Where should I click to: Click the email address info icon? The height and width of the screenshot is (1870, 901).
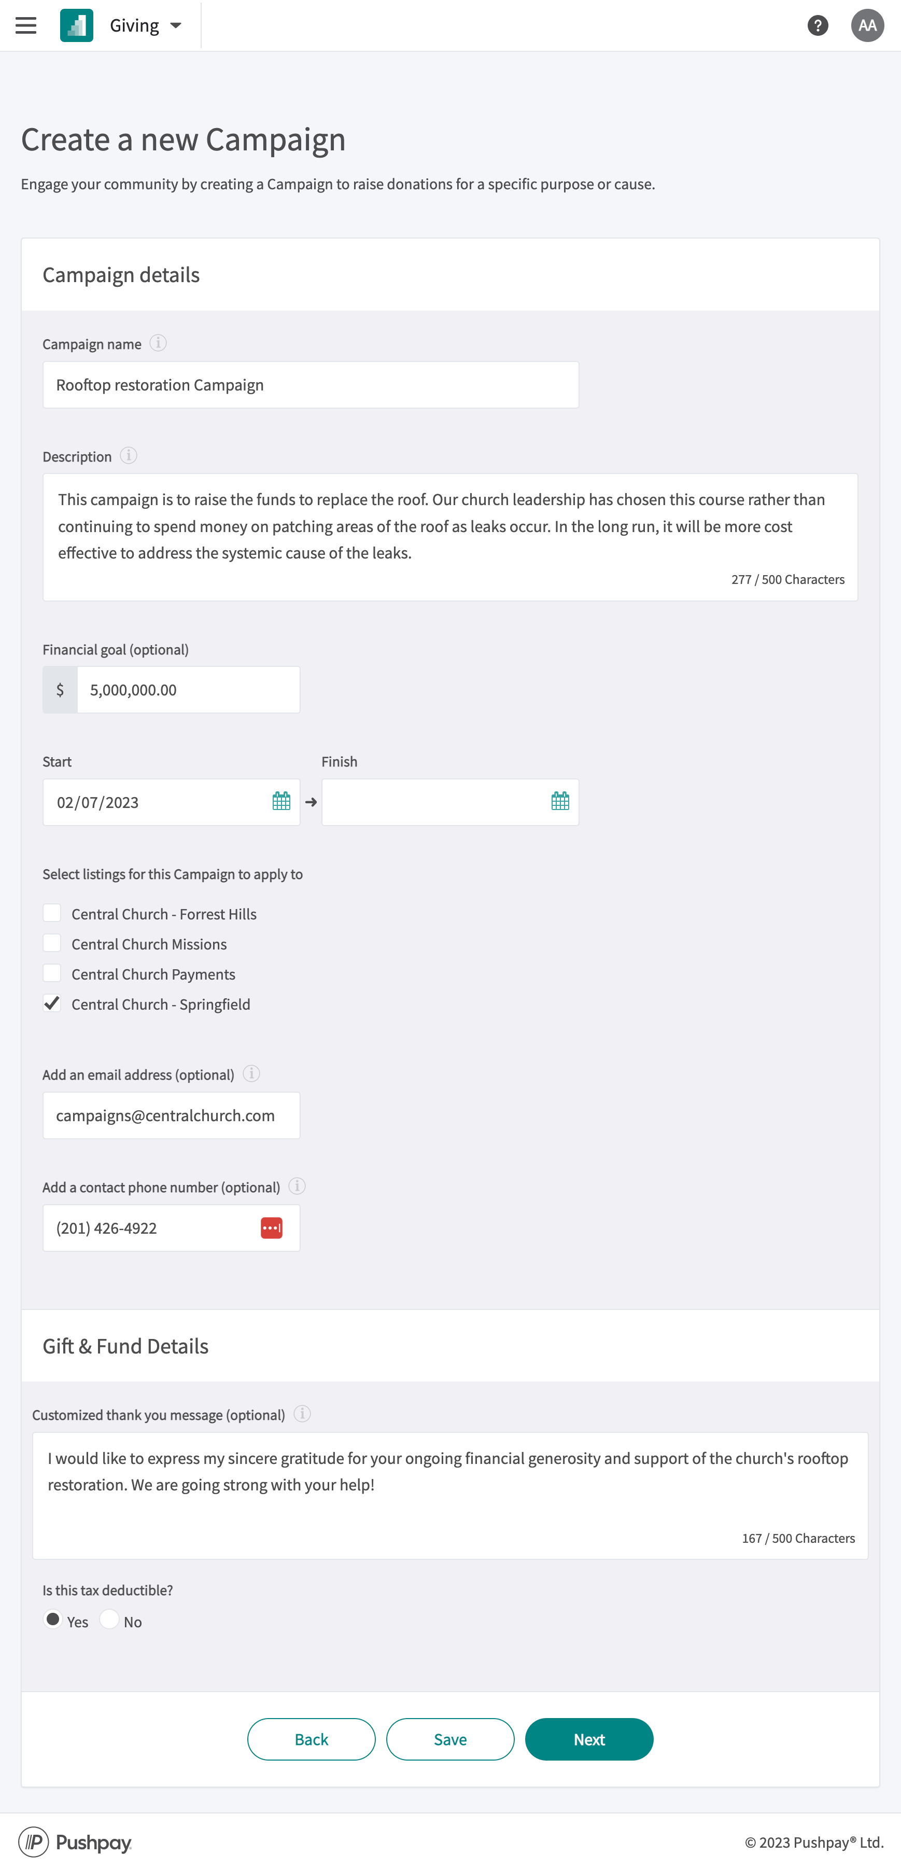pyautogui.click(x=251, y=1073)
